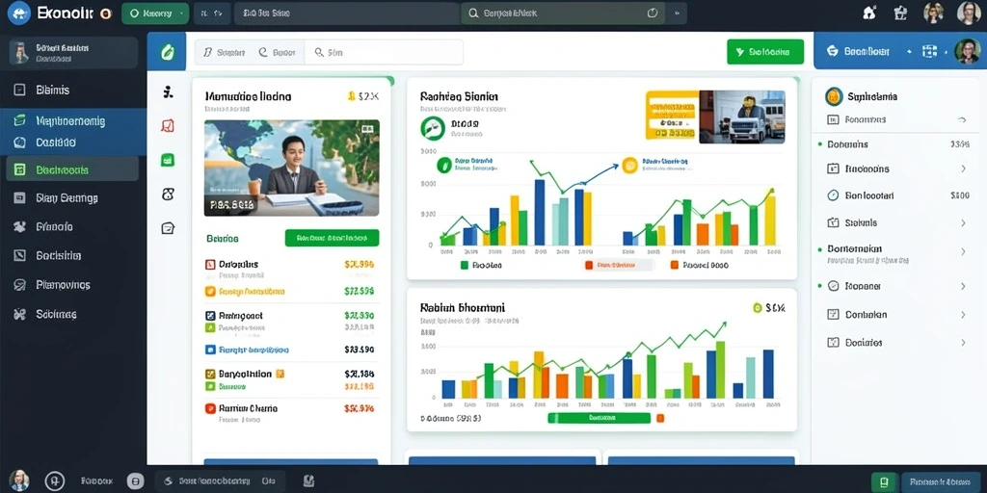987x493 pixels.
Task: Select the red outlined icon in vertical strip
Action: [168, 126]
